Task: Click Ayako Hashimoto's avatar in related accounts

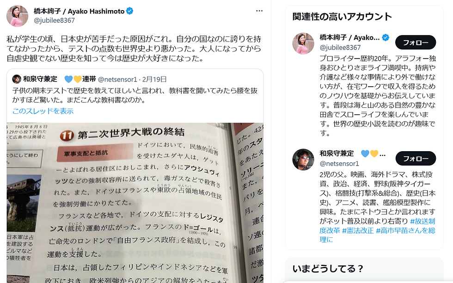Action: click(303, 43)
